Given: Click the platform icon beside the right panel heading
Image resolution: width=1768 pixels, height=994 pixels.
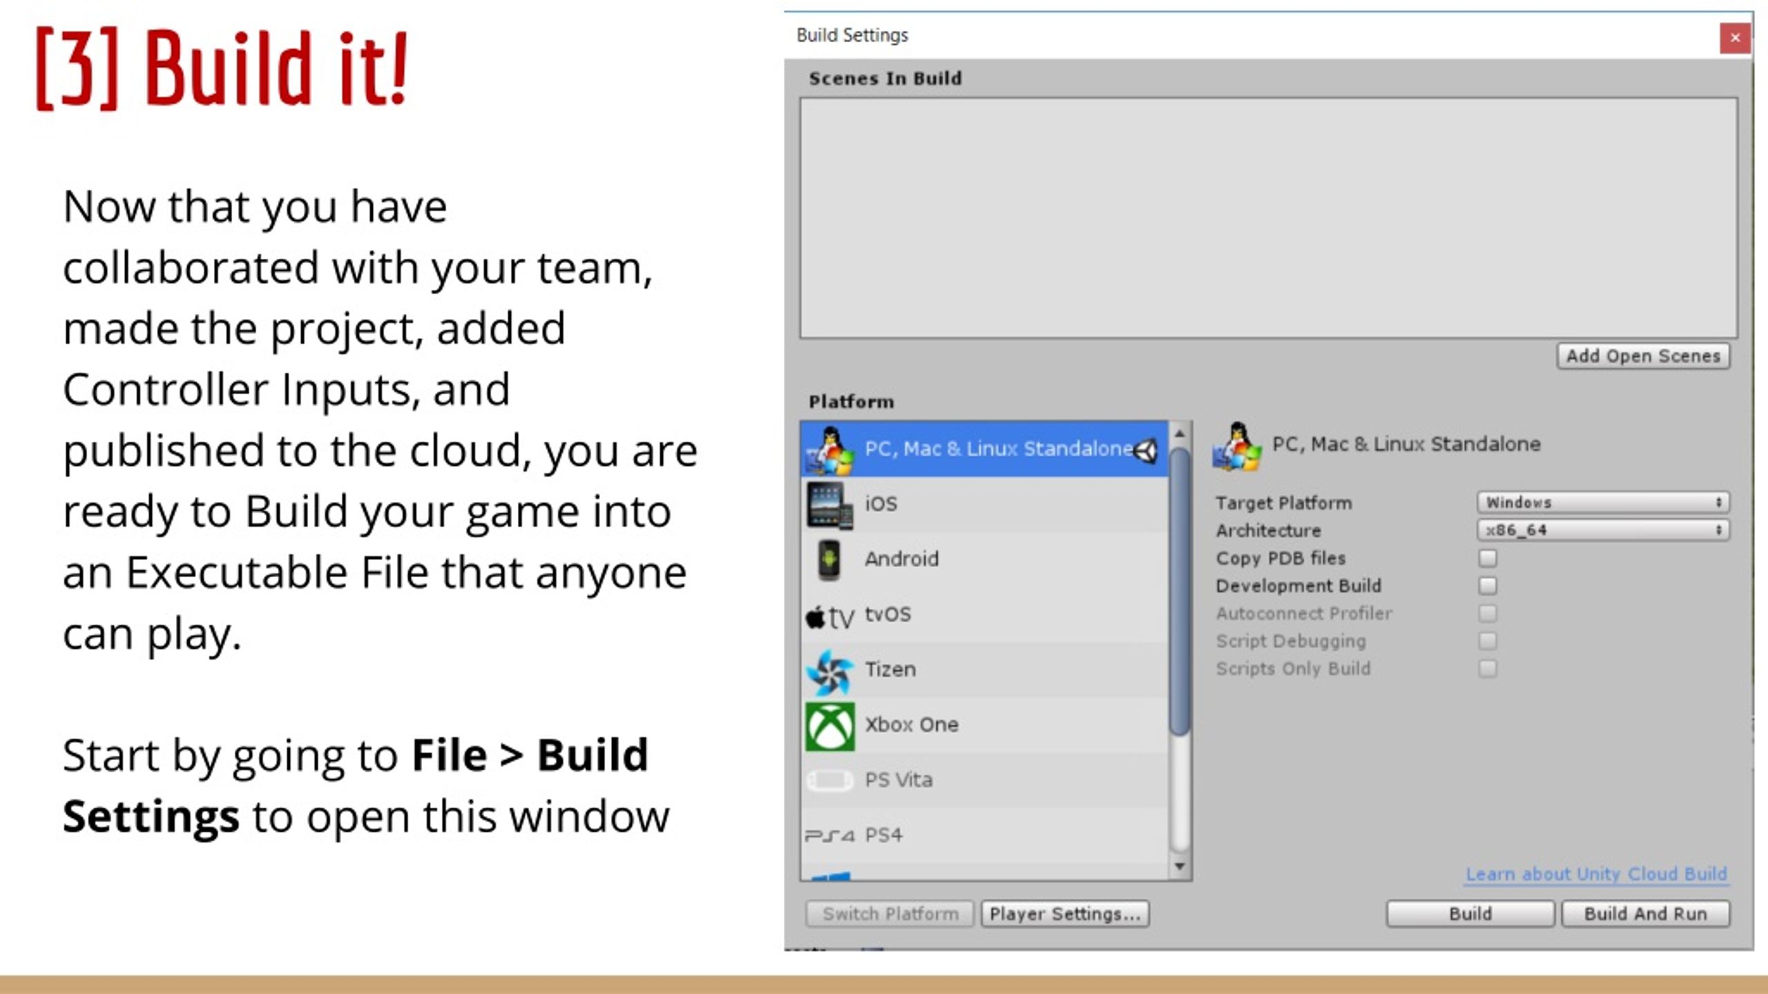Looking at the screenshot, I should pyautogui.click(x=1236, y=447).
